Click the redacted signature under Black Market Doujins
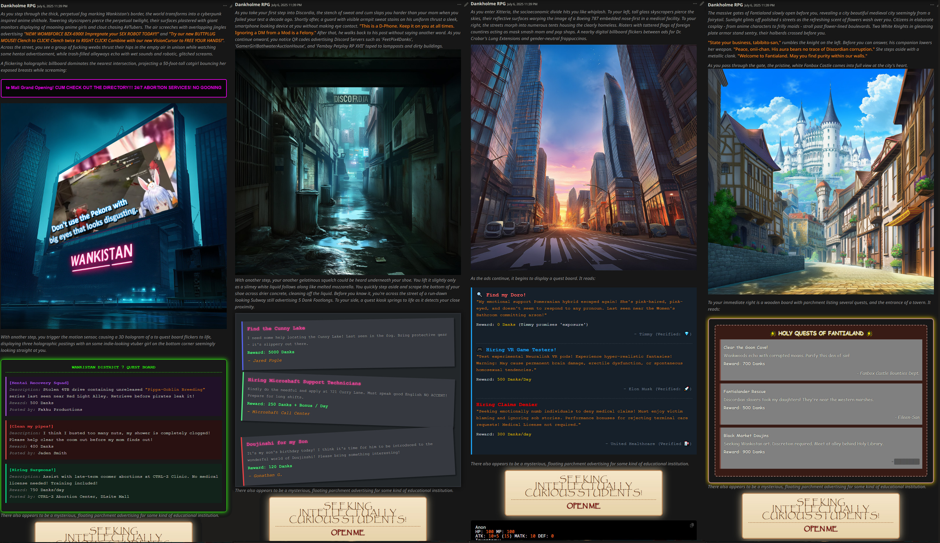 click(x=906, y=461)
